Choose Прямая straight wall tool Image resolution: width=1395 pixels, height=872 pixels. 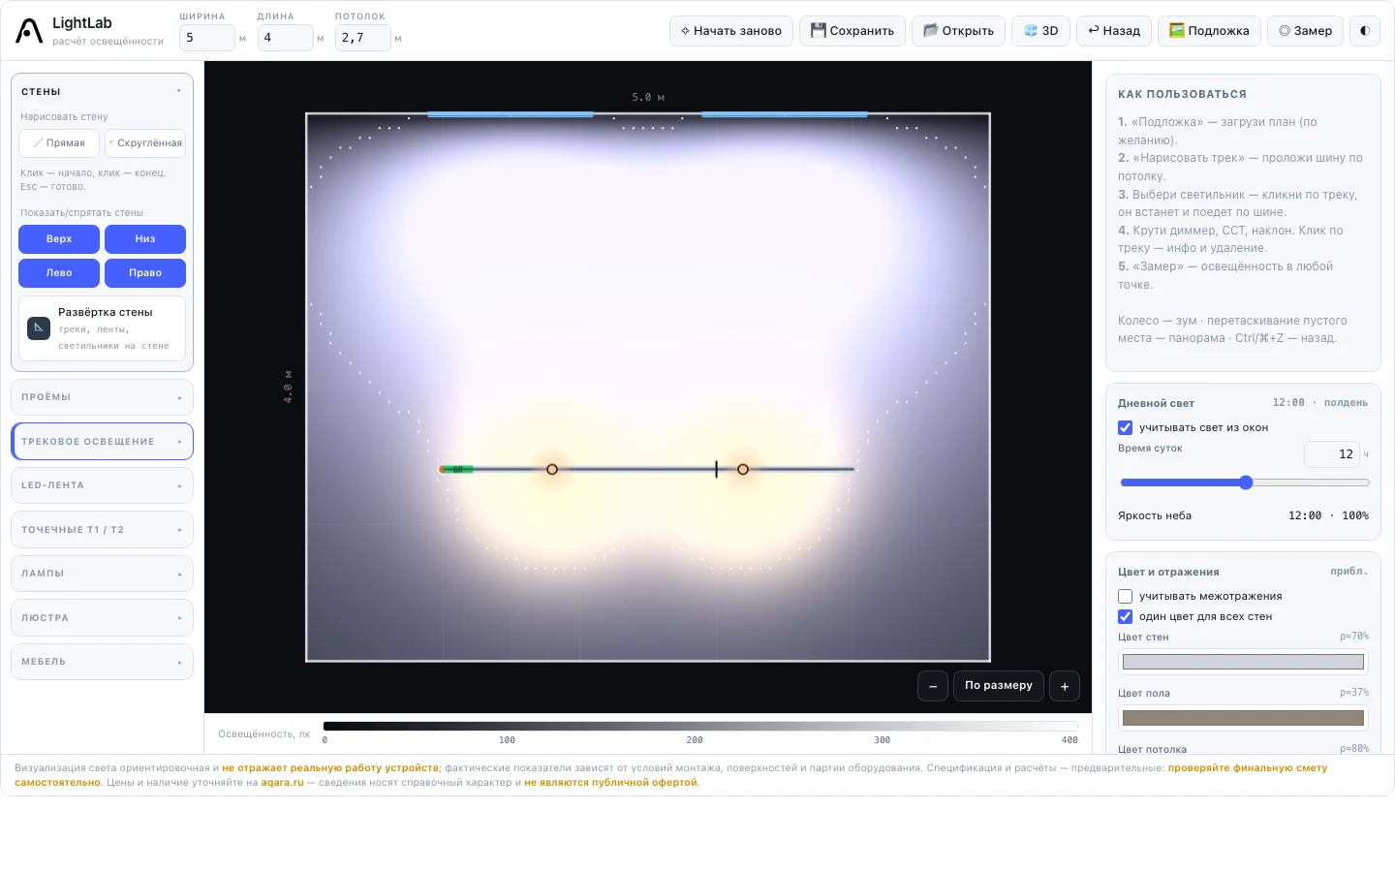click(59, 143)
